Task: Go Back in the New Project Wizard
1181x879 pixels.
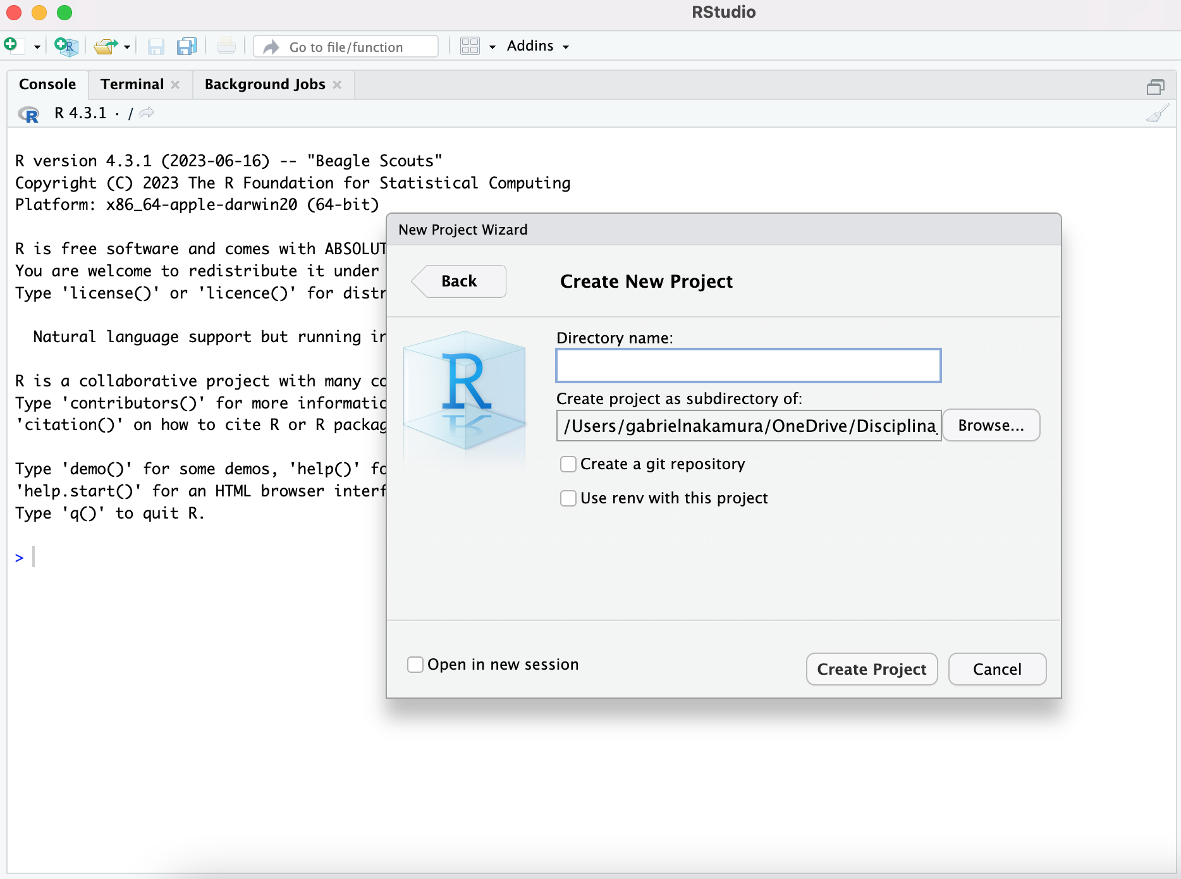Action: pos(459,281)
